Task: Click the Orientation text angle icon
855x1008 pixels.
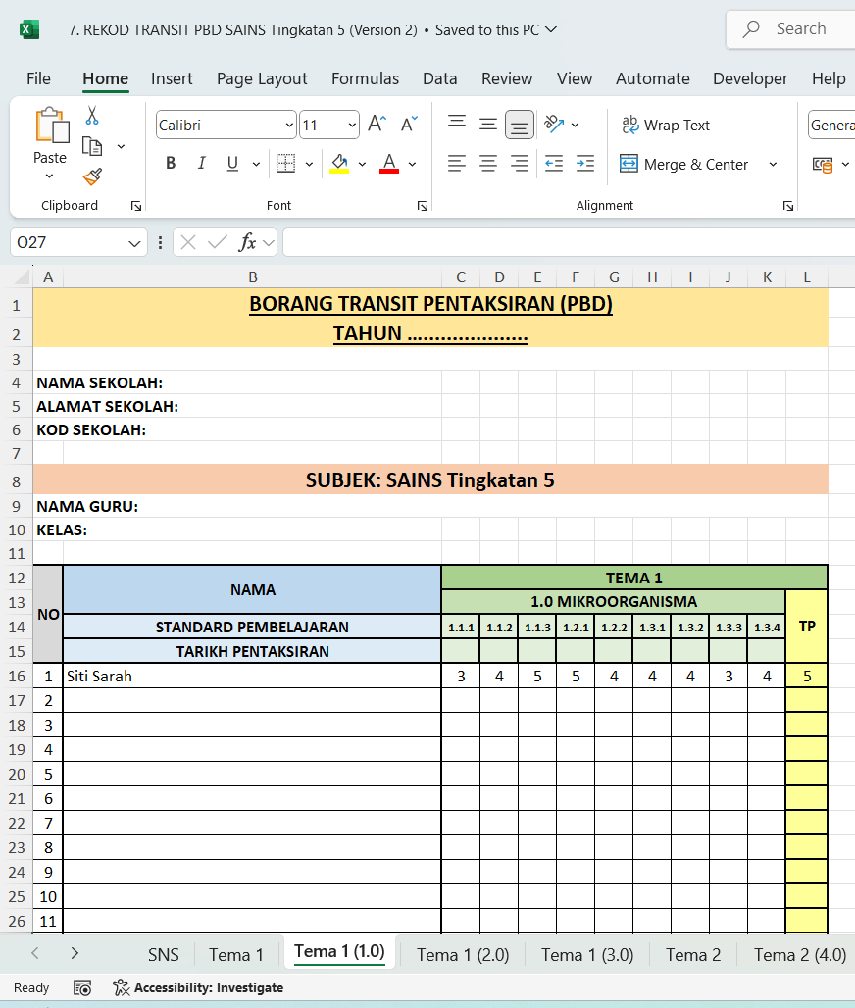Action: tap(554, 125)
